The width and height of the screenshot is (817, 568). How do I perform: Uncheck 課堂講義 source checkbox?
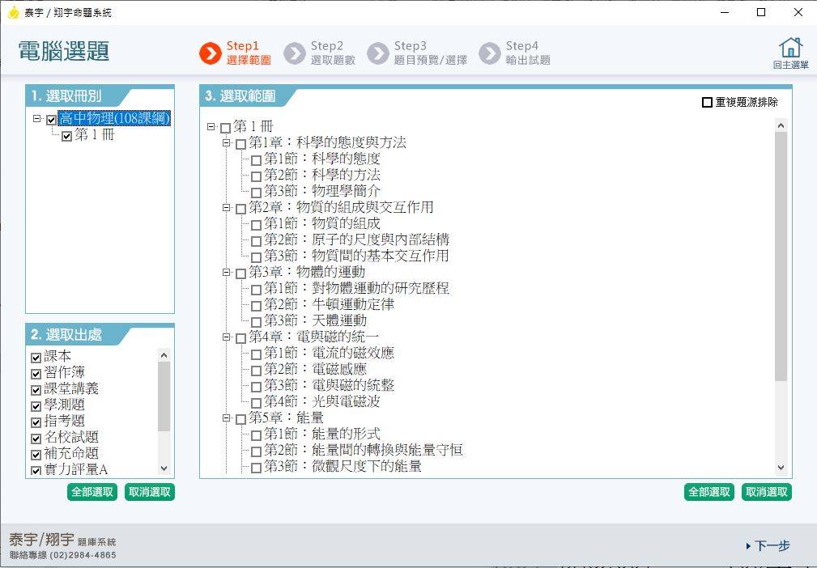(x=36, y=390)
